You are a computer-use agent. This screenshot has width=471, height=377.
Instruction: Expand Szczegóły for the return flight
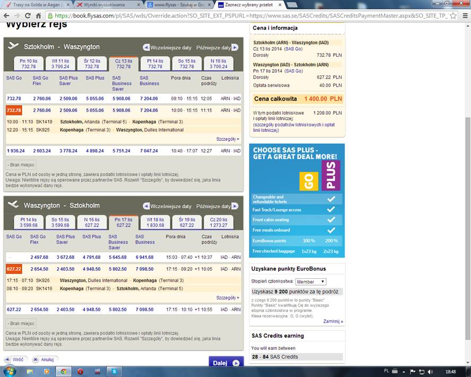(228, 298)
